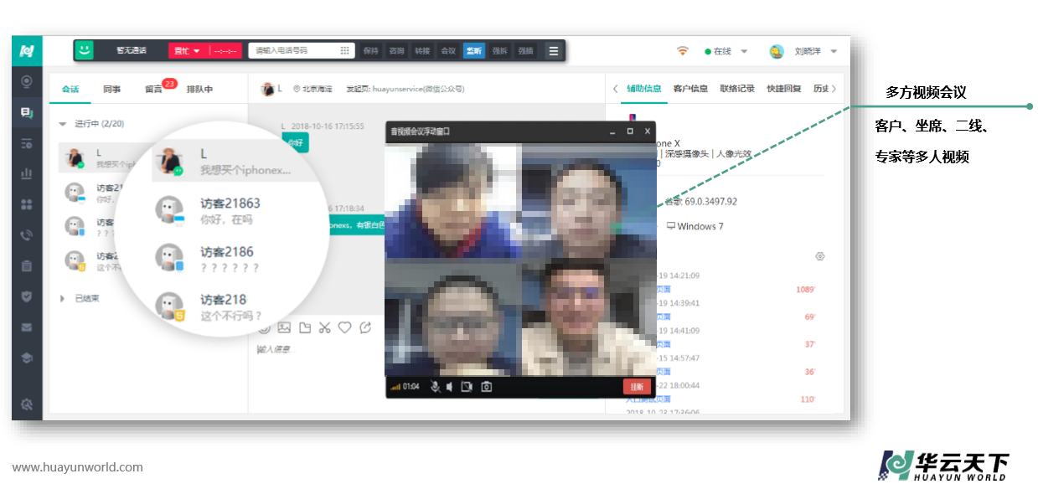
Task: Switch to the 会话 tab
Action: pos(70,89)
